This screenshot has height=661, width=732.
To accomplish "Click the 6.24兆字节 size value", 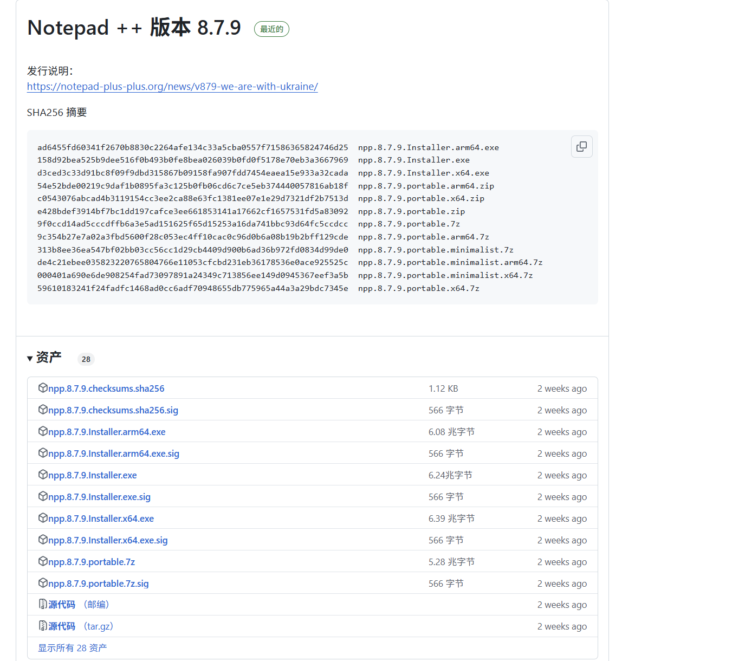I will click(x=450, y=475).
